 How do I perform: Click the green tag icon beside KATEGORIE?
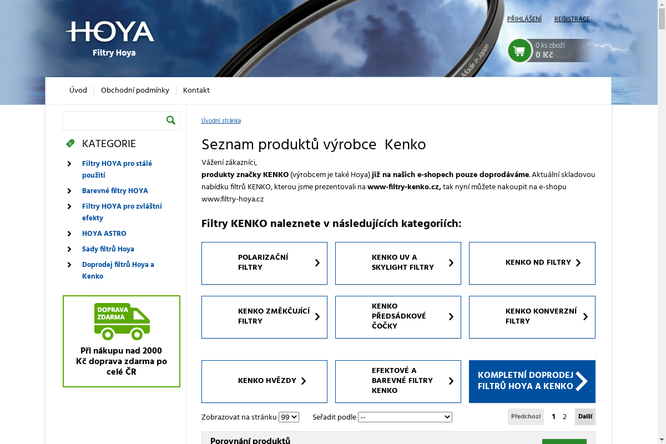coord(70,143)
